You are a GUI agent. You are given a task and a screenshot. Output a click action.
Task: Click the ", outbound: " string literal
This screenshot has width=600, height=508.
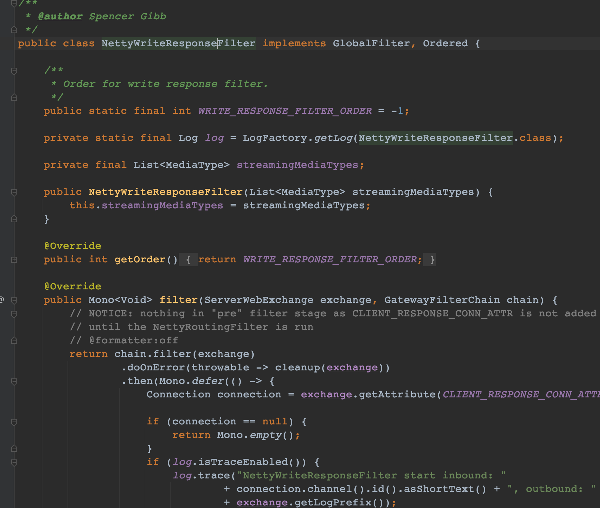pos(551,489)
